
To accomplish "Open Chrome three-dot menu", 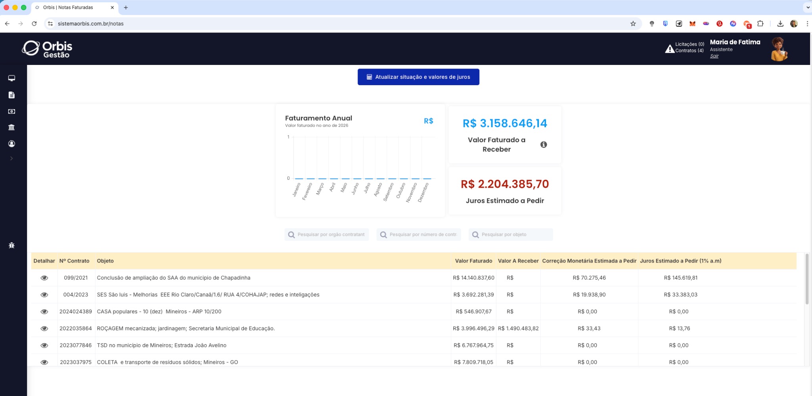I will 807,24.
